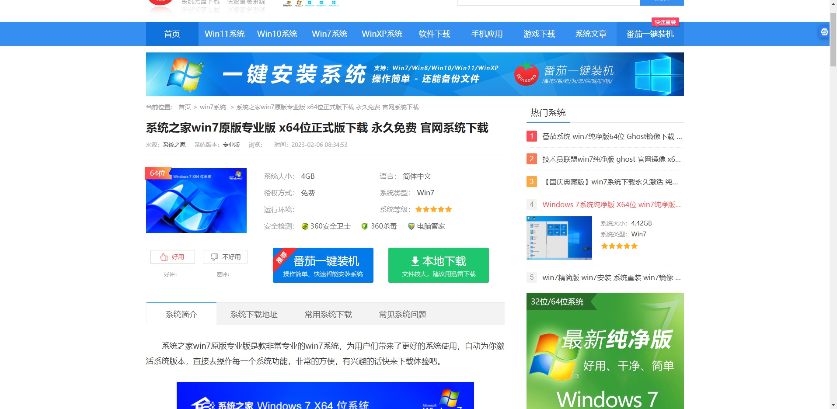Click the 快速重装 red badge

pyautogui.click(x=665, y=22)
